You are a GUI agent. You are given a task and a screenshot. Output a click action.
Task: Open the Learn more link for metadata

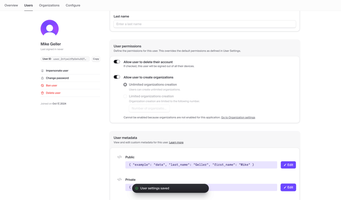point(176,143)
